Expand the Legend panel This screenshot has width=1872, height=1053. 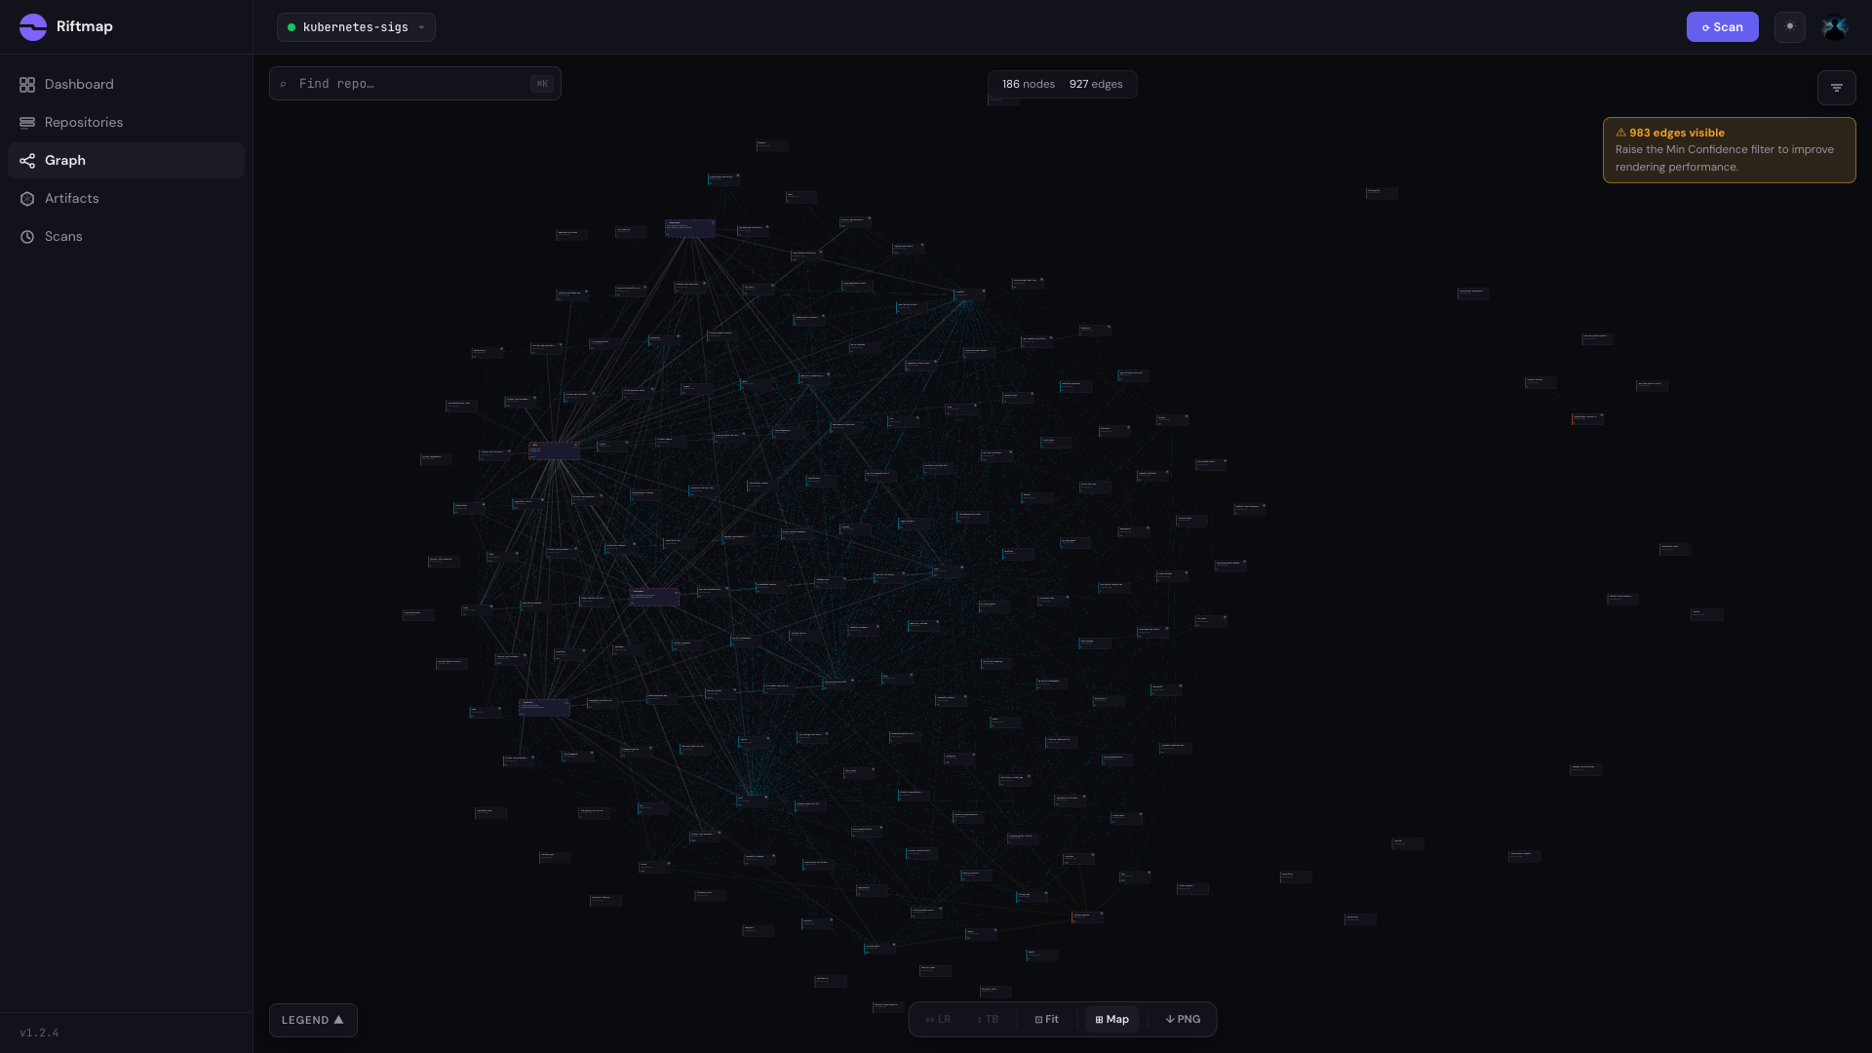click(x=313, y=1020)
